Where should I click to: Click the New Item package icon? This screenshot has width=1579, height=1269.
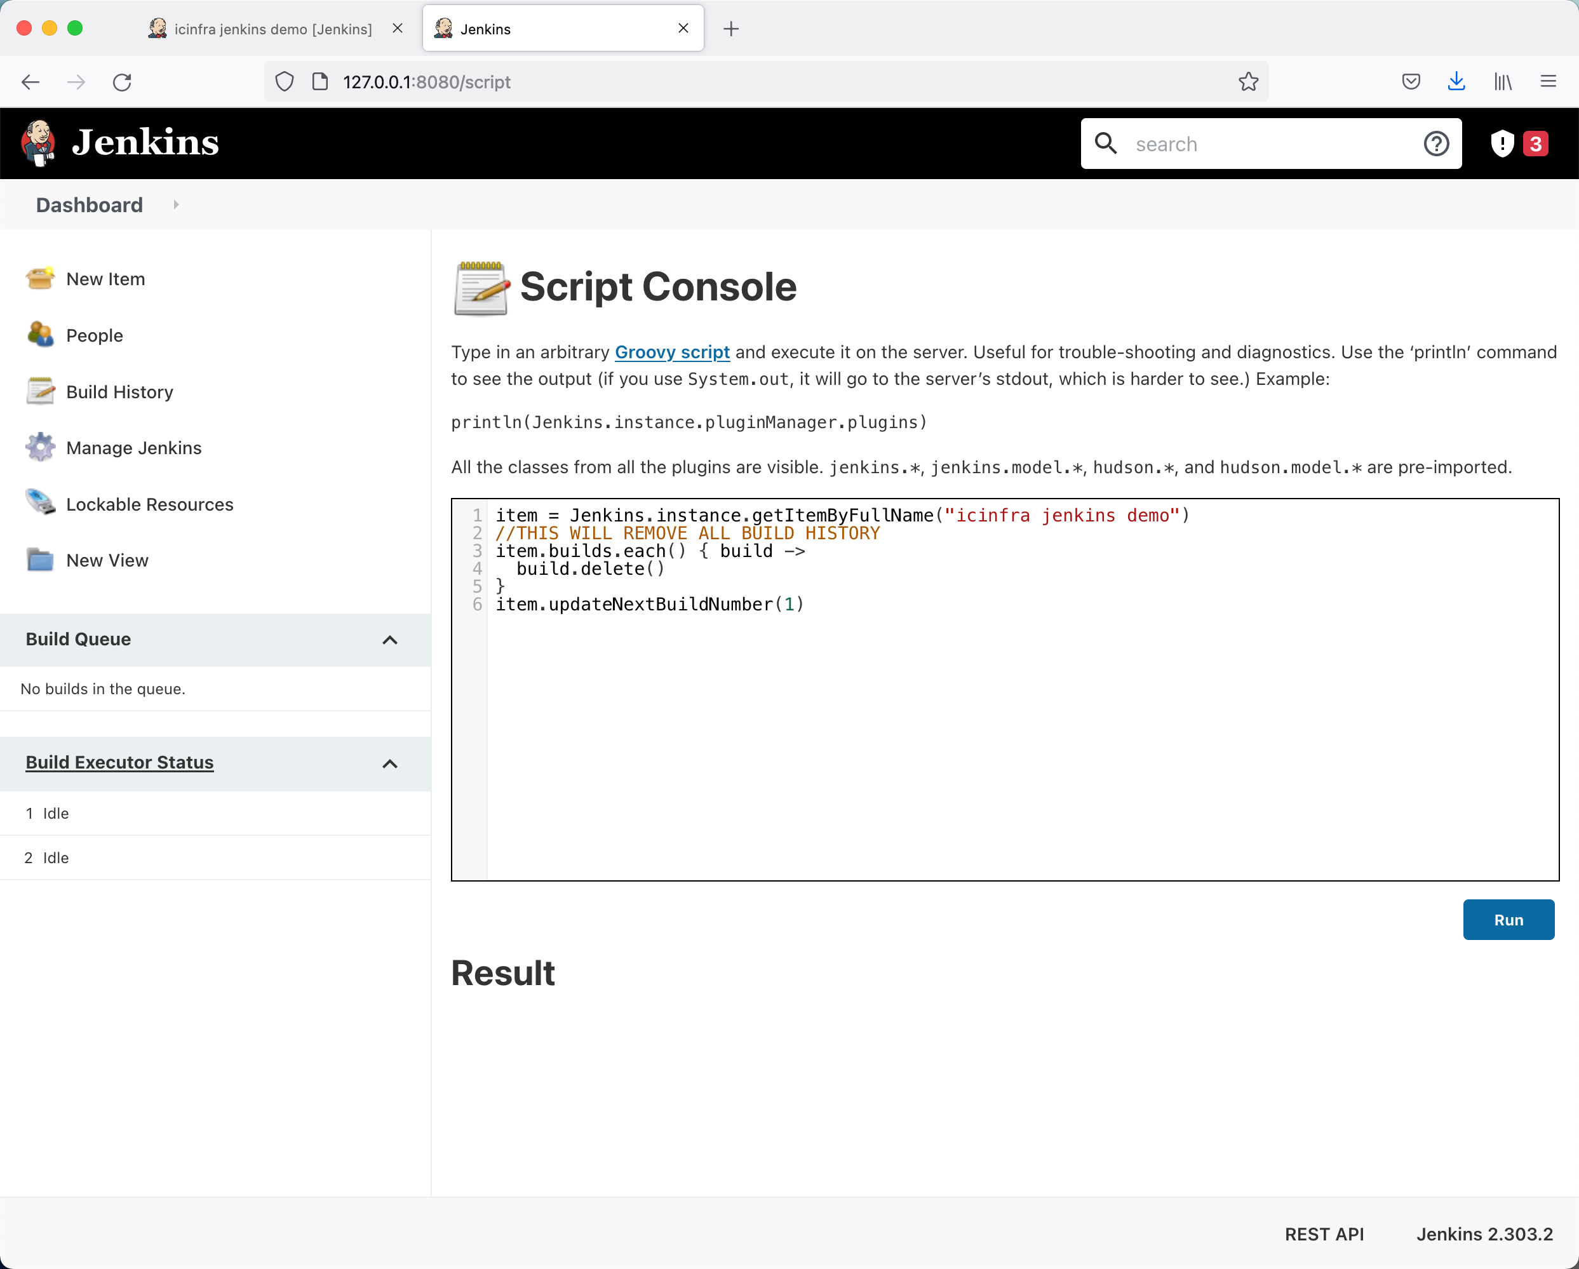click(39, 279)
